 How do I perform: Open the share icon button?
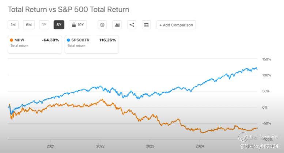pos(132,25)
